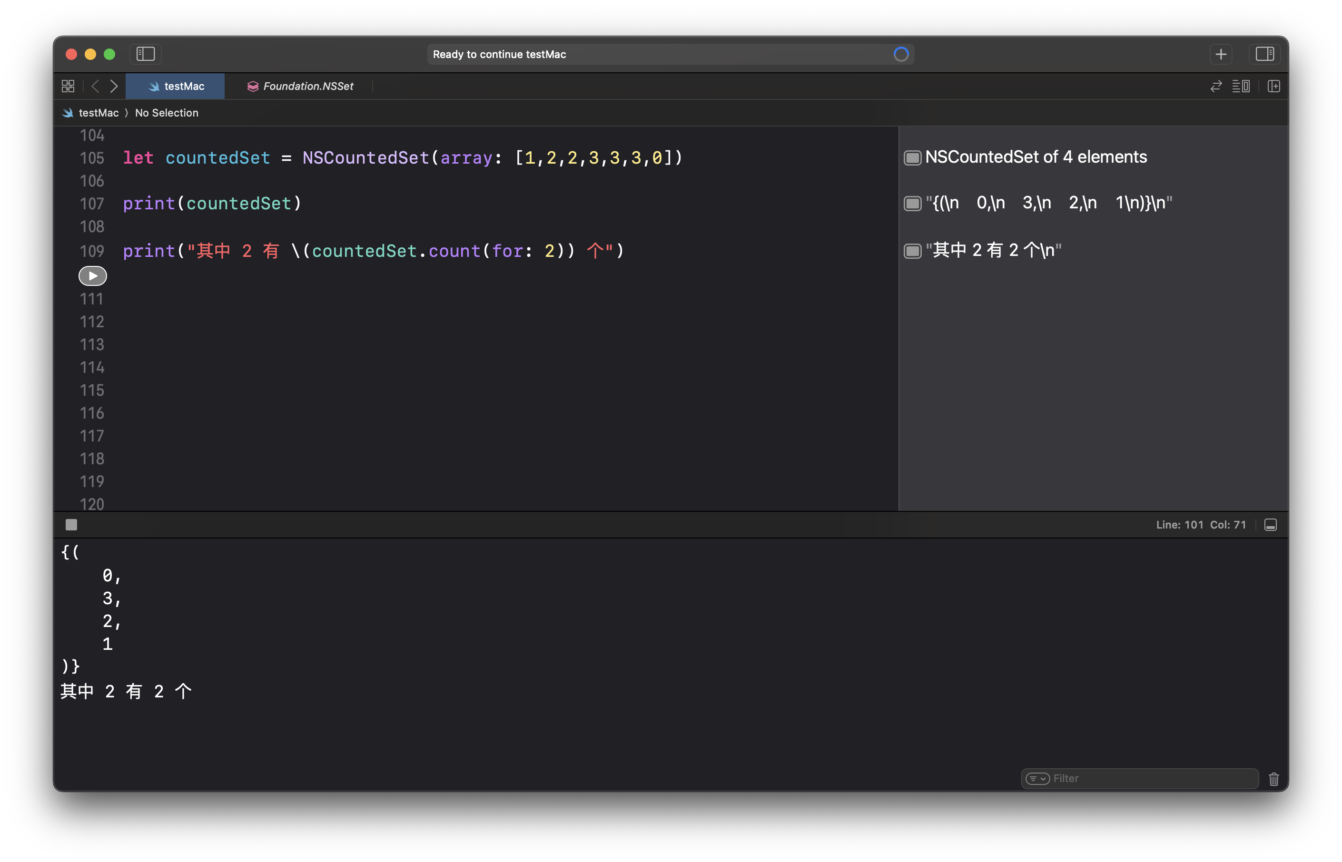This screenshot has width=1342, height=862.
Task: Toggle the inspector panel icon
Action: (1264, 54)
